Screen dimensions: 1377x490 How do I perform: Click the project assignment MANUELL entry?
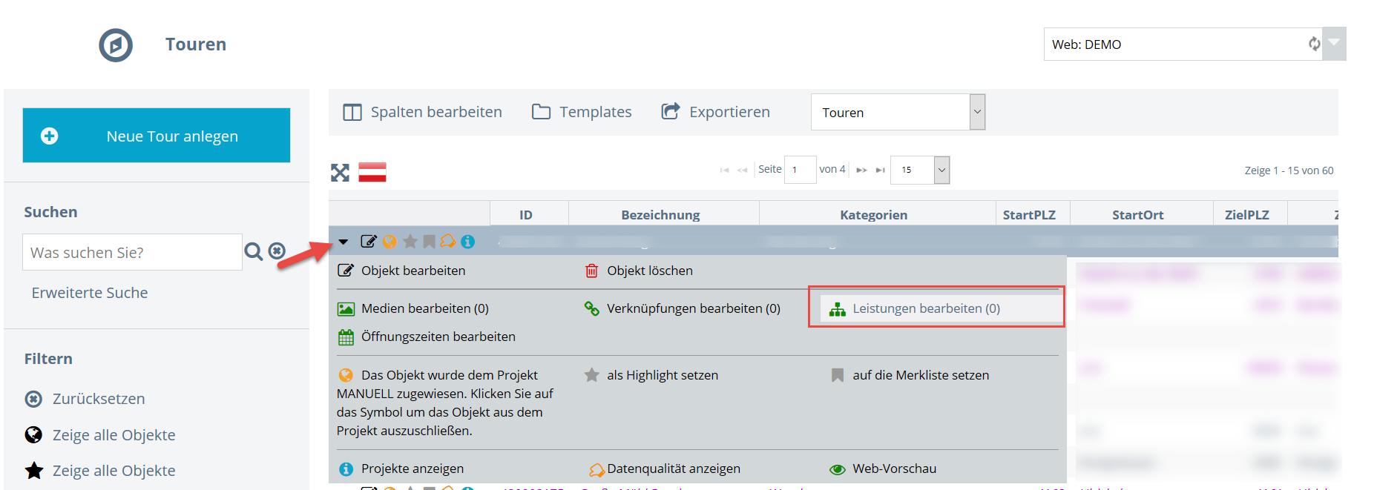pyautogui.click(x=445, y=403)
